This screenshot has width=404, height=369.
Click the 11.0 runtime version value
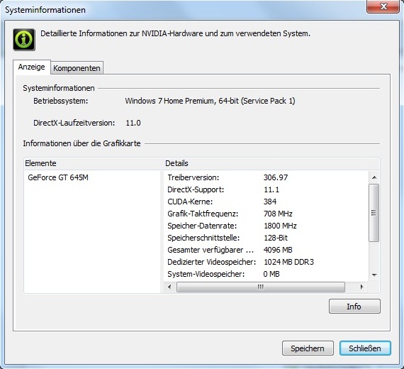133,123
